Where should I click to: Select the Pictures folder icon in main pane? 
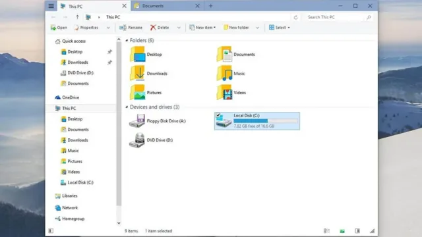coord(138,92)
